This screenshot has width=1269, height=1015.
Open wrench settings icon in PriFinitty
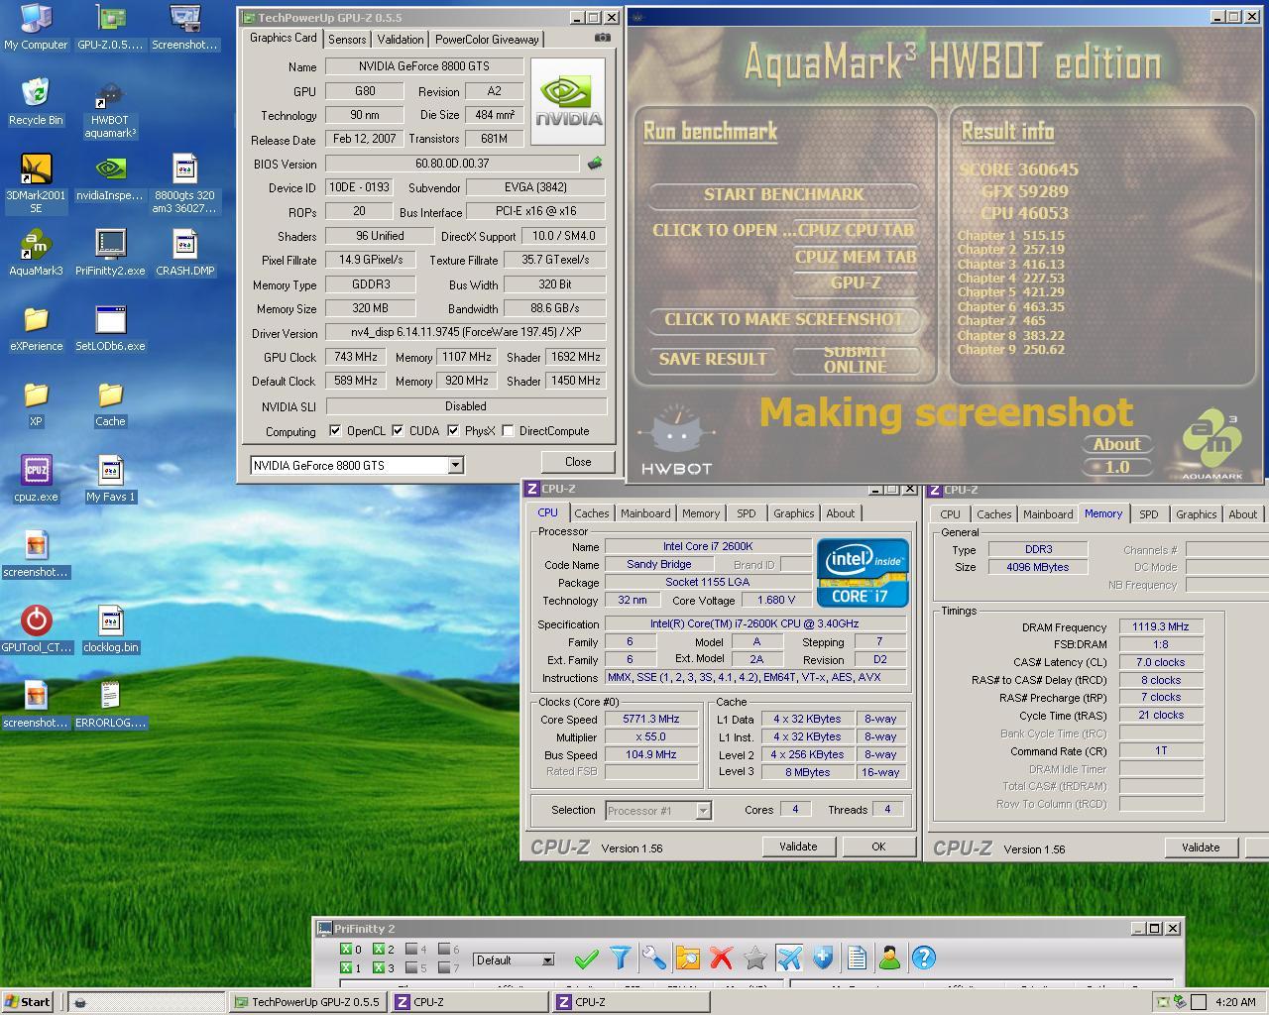click(654, 959)
